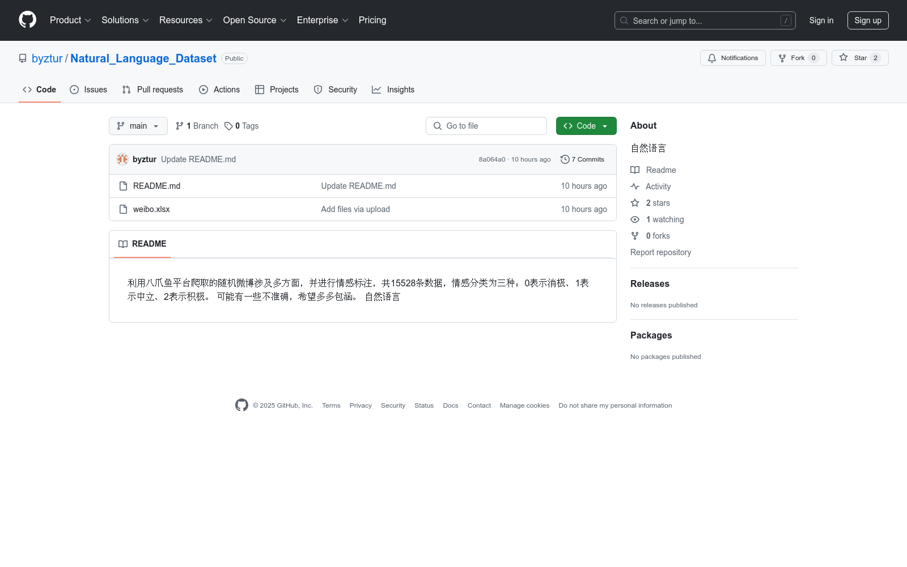This screenshot has width=907, height=567.
Task: Click the Go to file search field
Action: coord(486,126)
